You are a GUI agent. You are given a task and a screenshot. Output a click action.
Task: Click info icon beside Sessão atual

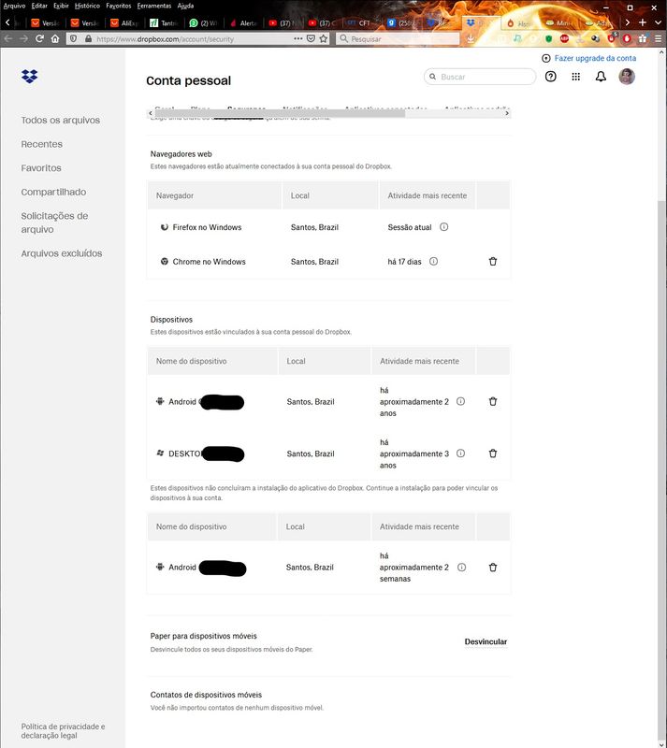coord(444,227)
